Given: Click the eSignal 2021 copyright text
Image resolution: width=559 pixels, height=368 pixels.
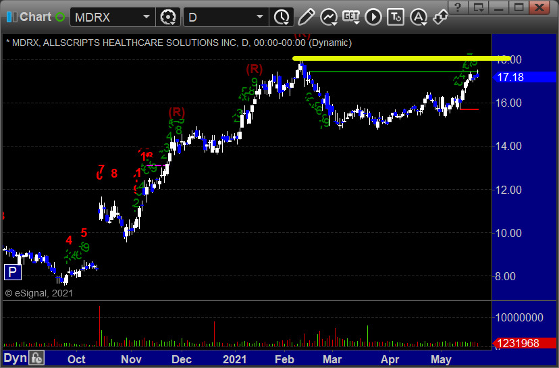Looking at the screenshot, I should [x=39, y=293].
